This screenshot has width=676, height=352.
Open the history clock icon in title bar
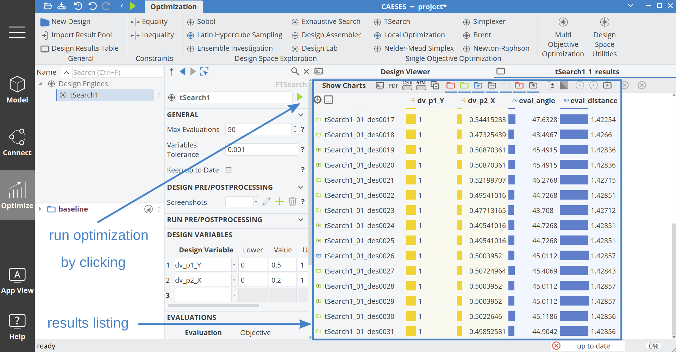point(78,6)
